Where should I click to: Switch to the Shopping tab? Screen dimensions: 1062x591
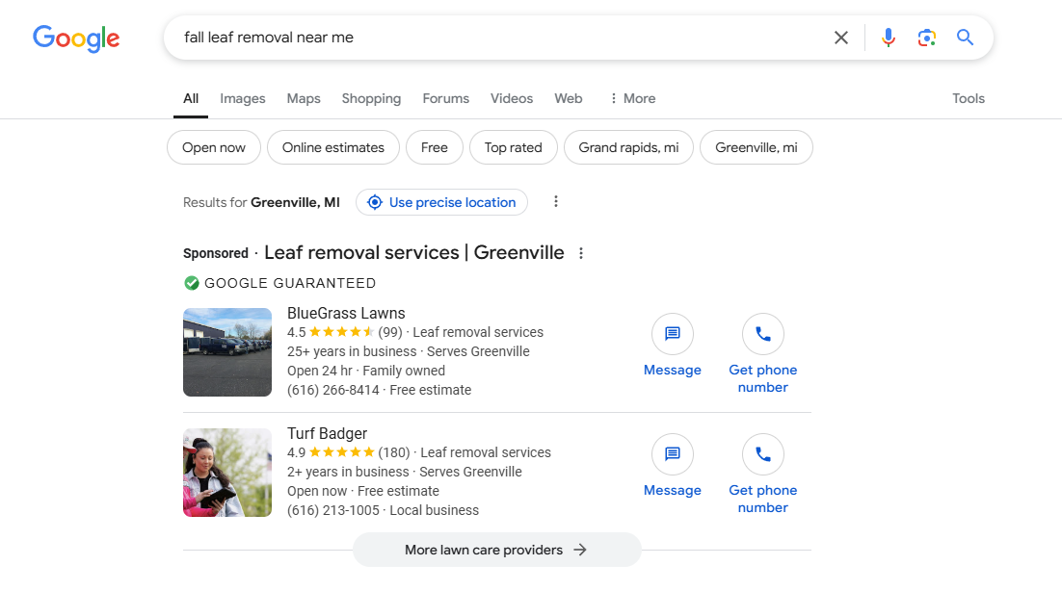[x=371, y=98]
